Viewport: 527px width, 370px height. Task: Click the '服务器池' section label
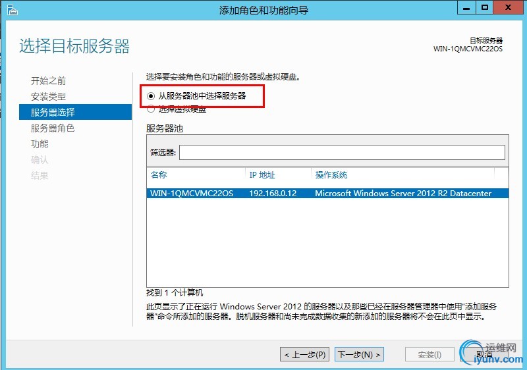click(165, 128)
